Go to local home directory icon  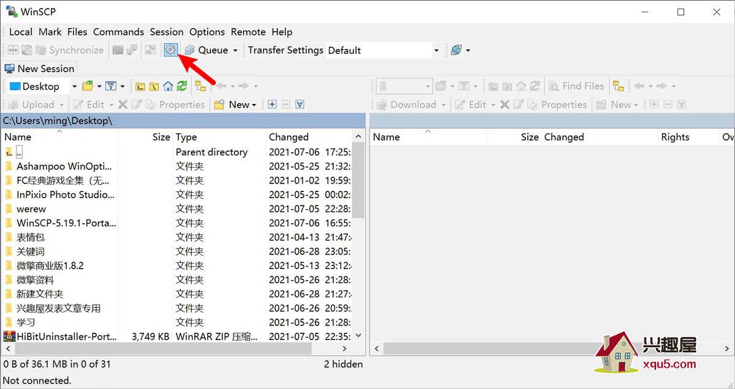click(168, 86)
